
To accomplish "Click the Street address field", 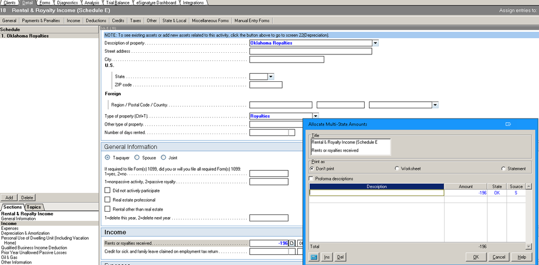I will pyautogui.click(x=311, y=52).
